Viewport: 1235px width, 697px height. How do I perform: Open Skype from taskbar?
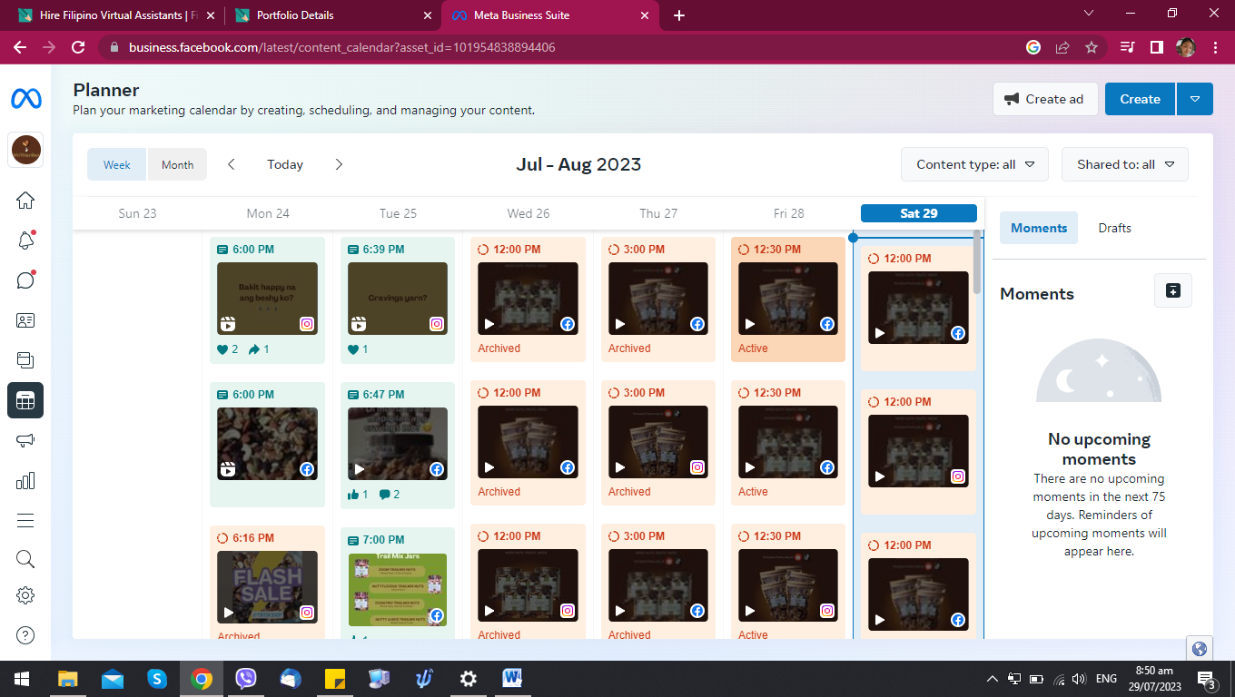pos(157,678)
